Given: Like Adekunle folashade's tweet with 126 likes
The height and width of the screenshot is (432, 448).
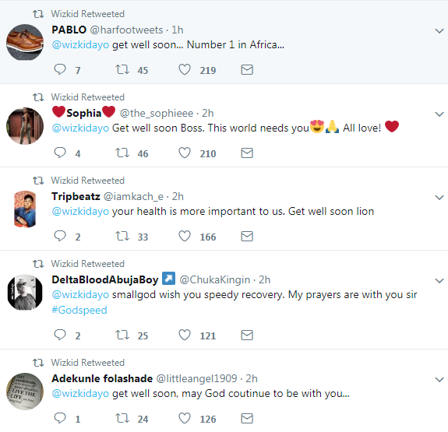Looking at the screenshot, I should click(185, 418).
